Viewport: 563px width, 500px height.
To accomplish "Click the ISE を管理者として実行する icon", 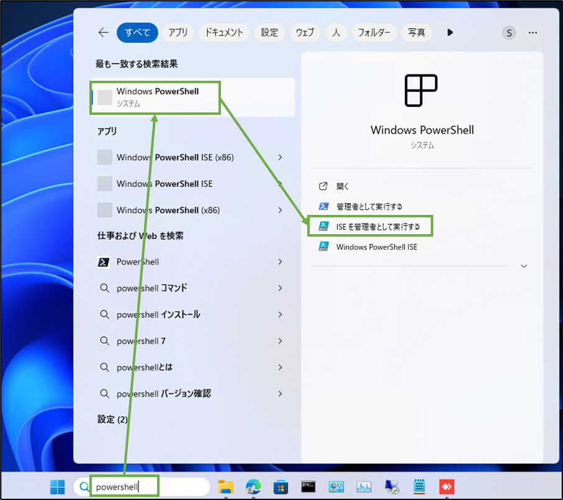I will [323, 226].
